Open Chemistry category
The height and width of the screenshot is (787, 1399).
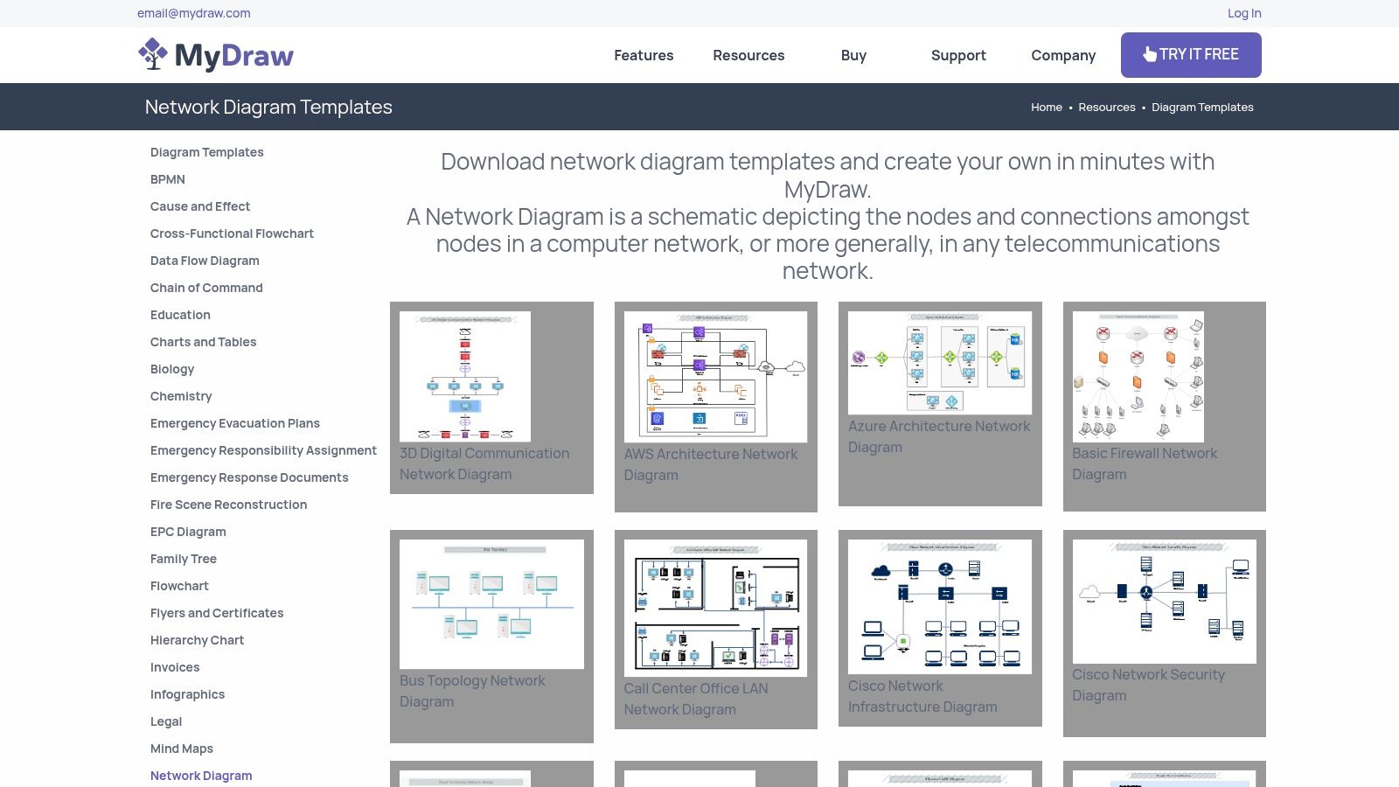coord(181,396)
